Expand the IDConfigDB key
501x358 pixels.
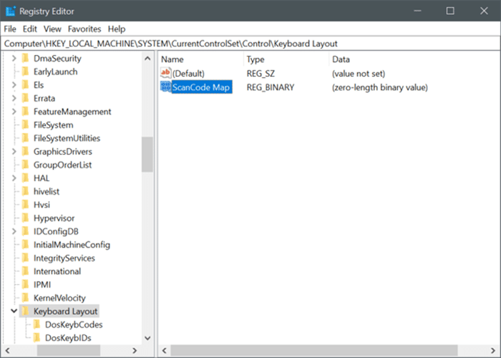tap(14, 231)
